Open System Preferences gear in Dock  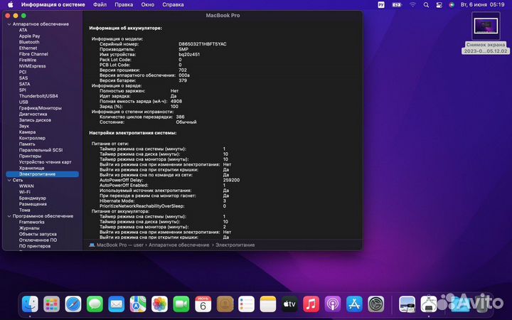pos(376,304)
